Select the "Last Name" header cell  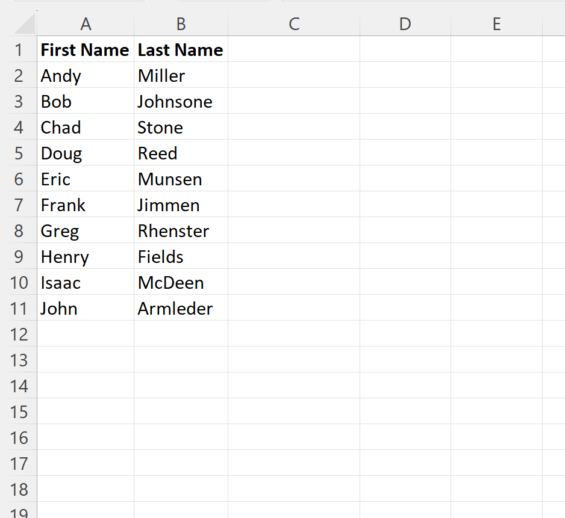point(179,50)
